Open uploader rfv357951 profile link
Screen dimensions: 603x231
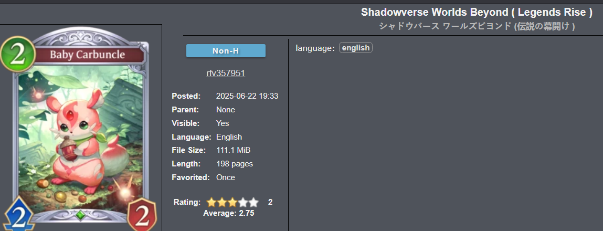(x=226, y=73)
